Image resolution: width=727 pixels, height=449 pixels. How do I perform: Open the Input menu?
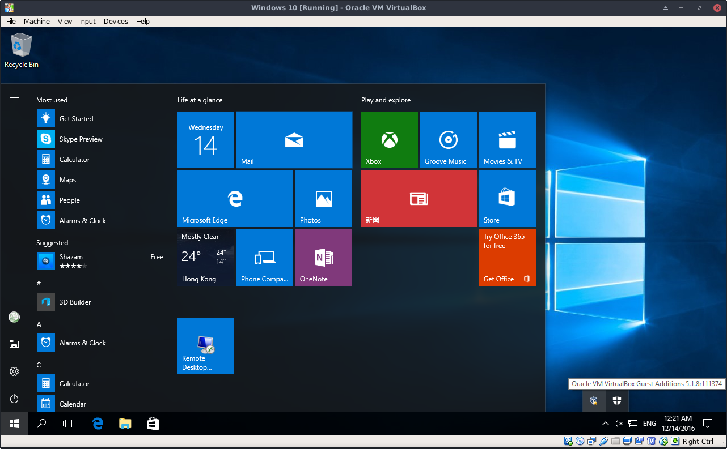tap(88, 21)
